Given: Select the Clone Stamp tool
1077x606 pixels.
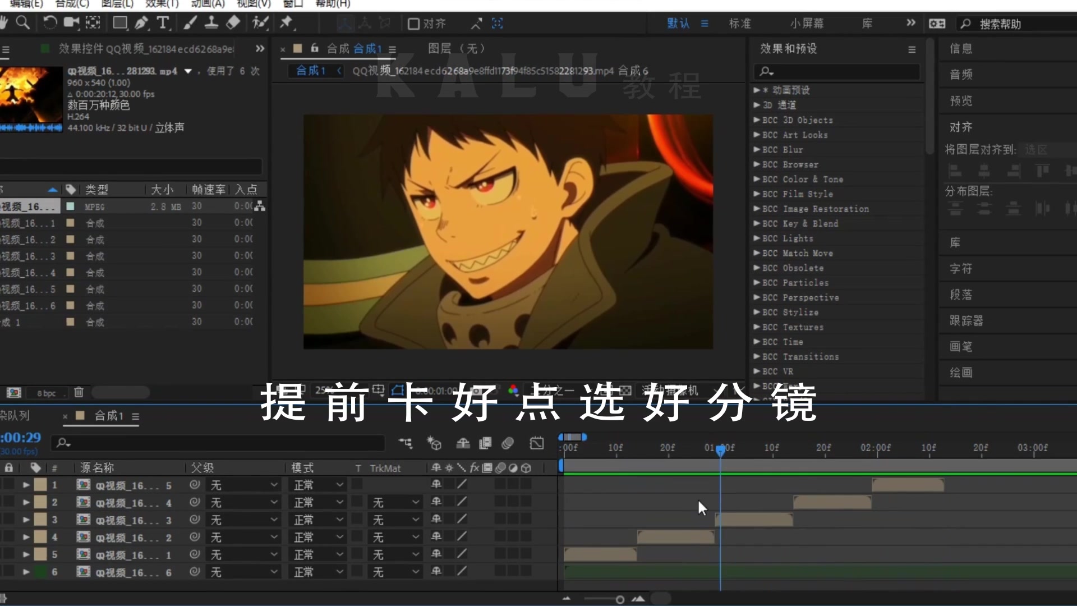Looking at the screenshot, I should click(211, 23).
